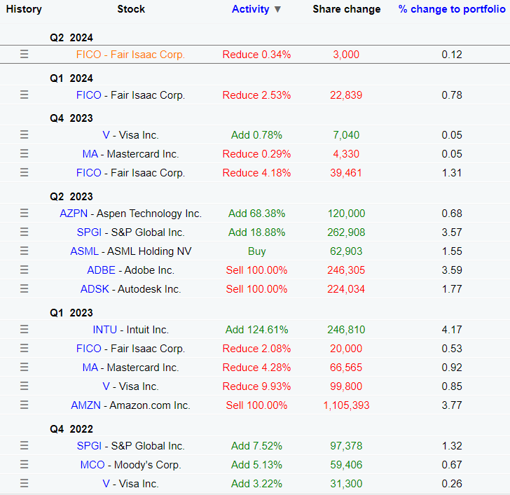The height and width of the screenshot is (495, 510).
Task: Open history icon for ASML Holding row
Action: [x=24, y=251]
